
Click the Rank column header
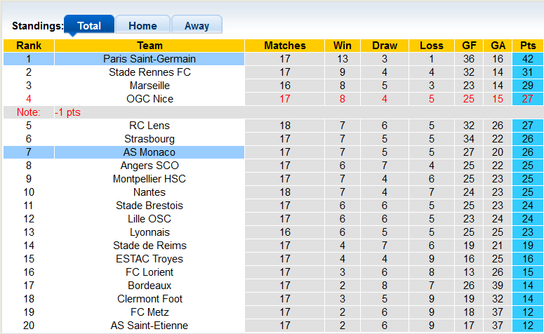[29, 46]
